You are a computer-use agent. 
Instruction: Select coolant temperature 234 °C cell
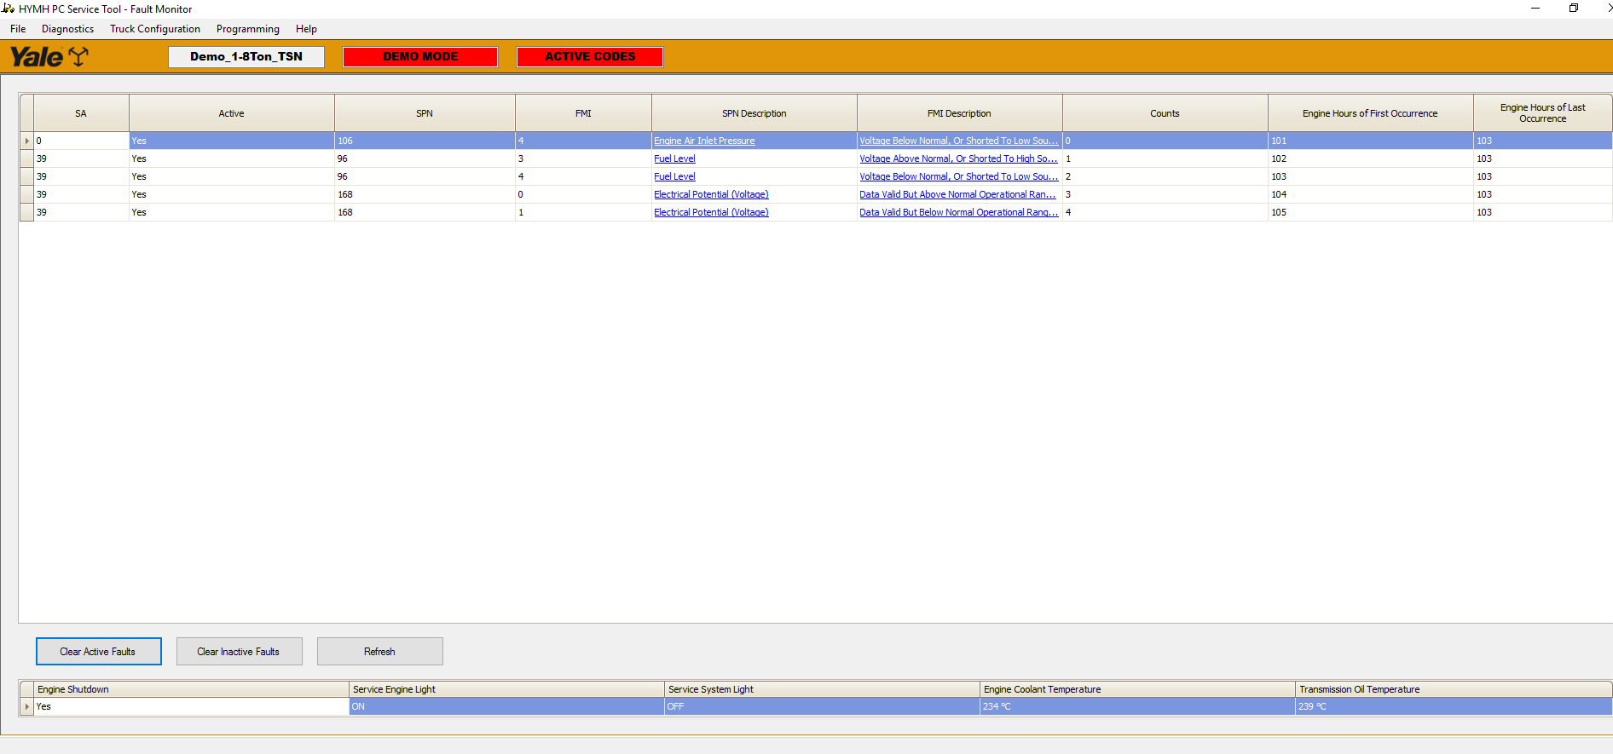1137,706
